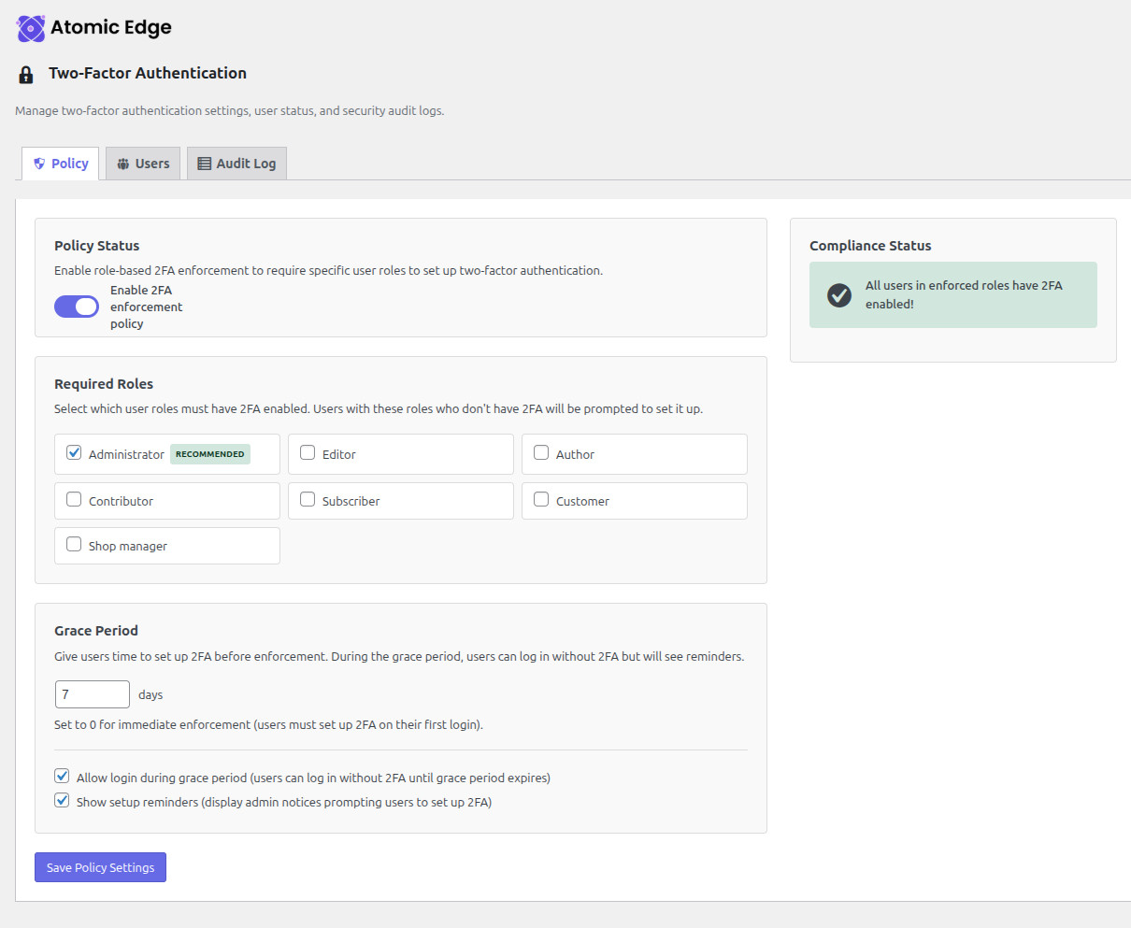Enable 2FA for the Customer role
Viewport: 1131px width, 928px height.
coord(541,499)
